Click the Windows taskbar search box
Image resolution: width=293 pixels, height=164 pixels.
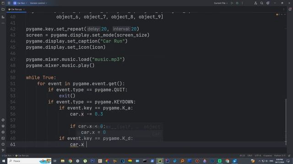tap(29, 161)
